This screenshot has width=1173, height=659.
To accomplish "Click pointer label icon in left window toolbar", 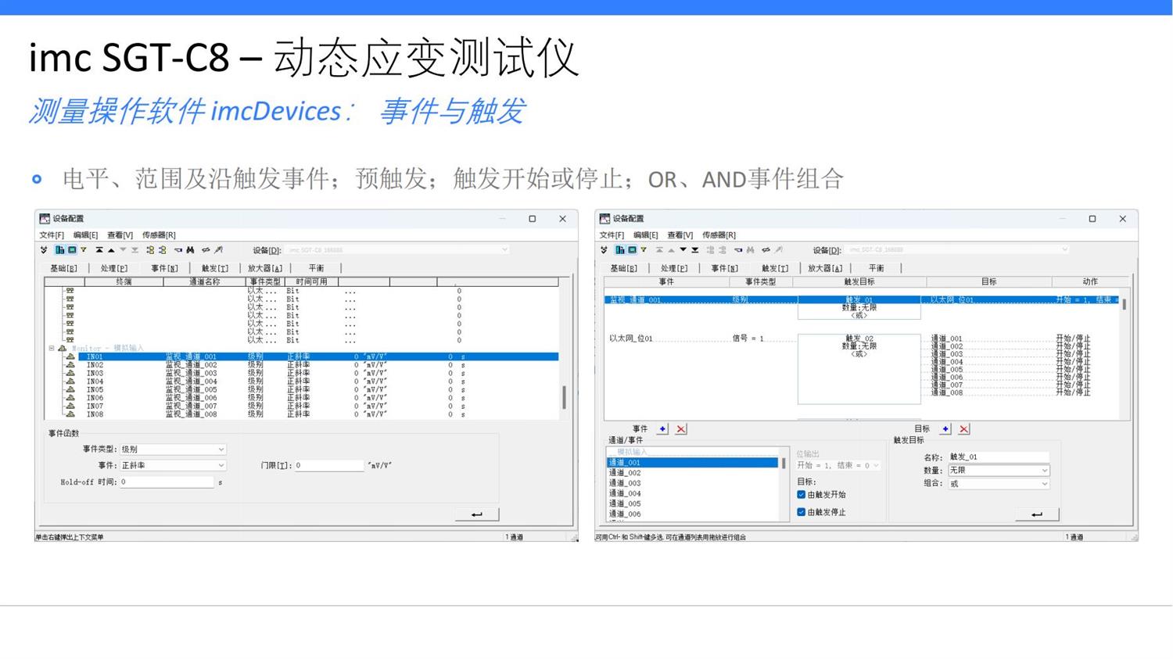I will coord(178,250).
